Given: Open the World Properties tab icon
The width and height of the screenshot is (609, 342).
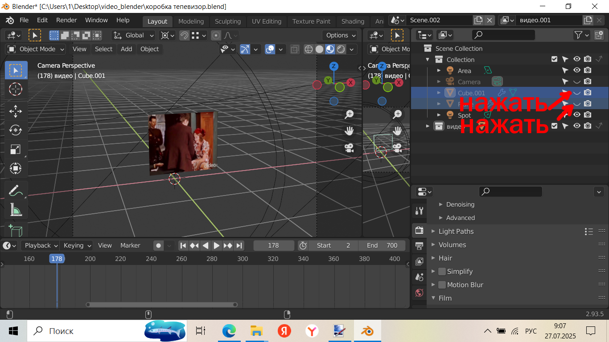Looking at the screenshot, I should point(419,293).
